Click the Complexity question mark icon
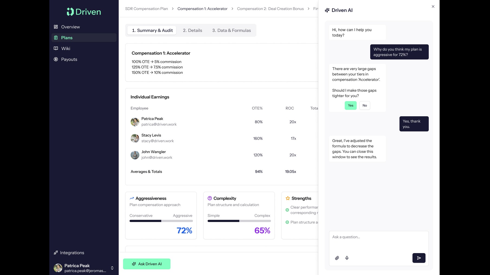The width and height of the screenshot is (490, 275). click(209, 198)
